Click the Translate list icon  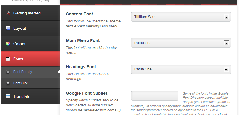(x=8, y=96)
